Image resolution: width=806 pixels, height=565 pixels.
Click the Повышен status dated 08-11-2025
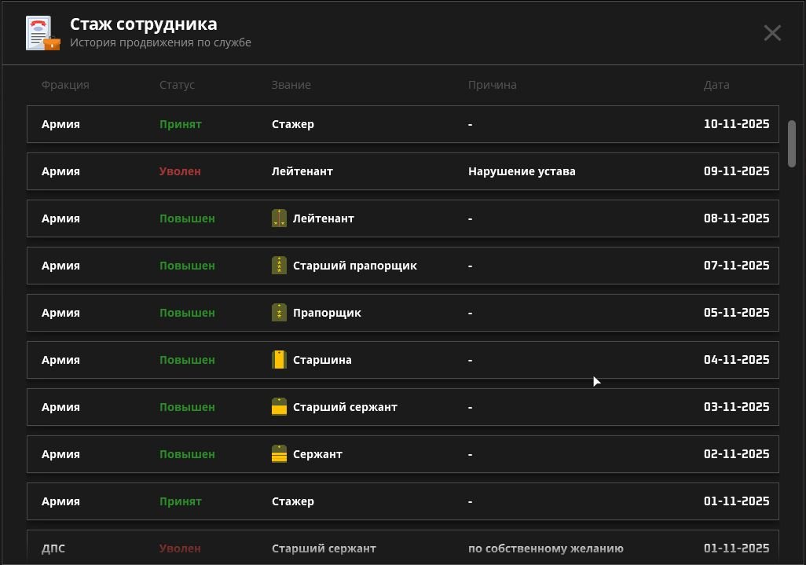[x=187, y=218]
